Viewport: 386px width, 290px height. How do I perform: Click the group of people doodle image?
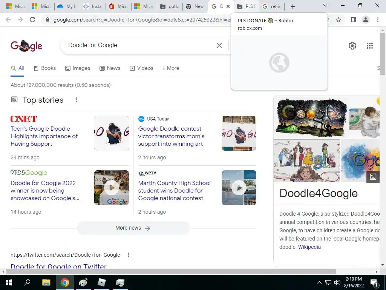coord(307,161)
